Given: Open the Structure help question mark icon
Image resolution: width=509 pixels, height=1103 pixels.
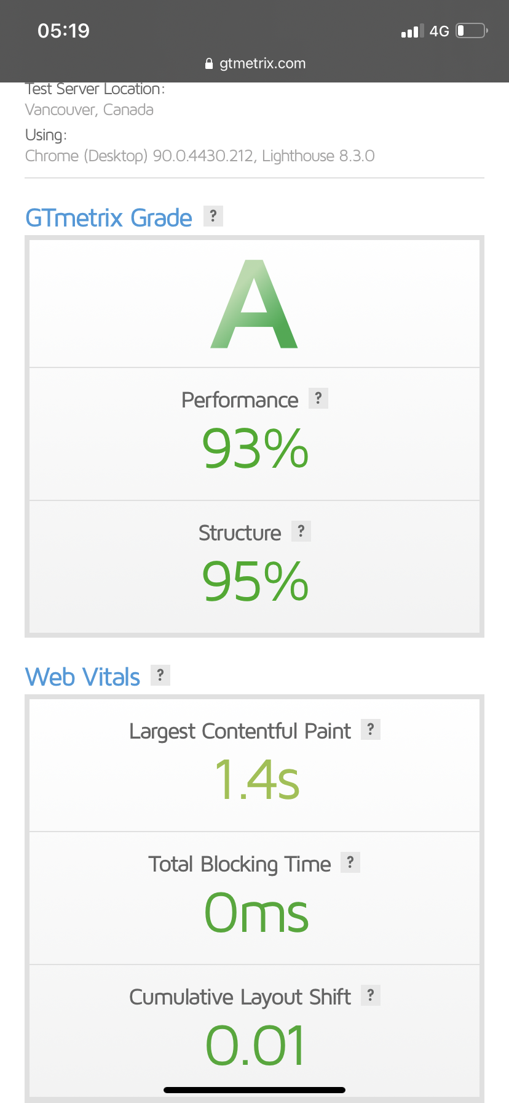Looking at the screenshot, I should point(301,531).
